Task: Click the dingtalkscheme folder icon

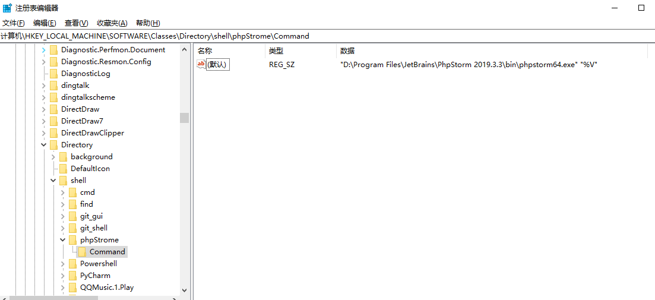Action: point(53,97)
